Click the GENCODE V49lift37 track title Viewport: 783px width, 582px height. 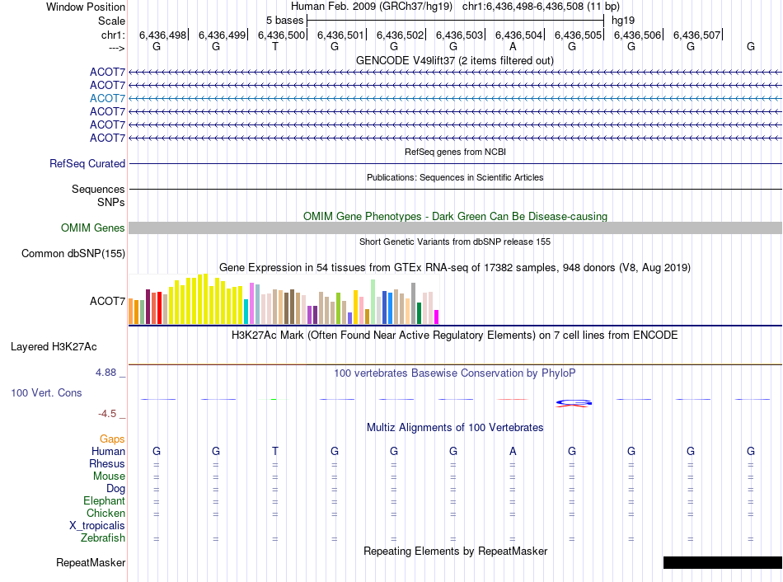pyautogui.click(x=454, y=60)
